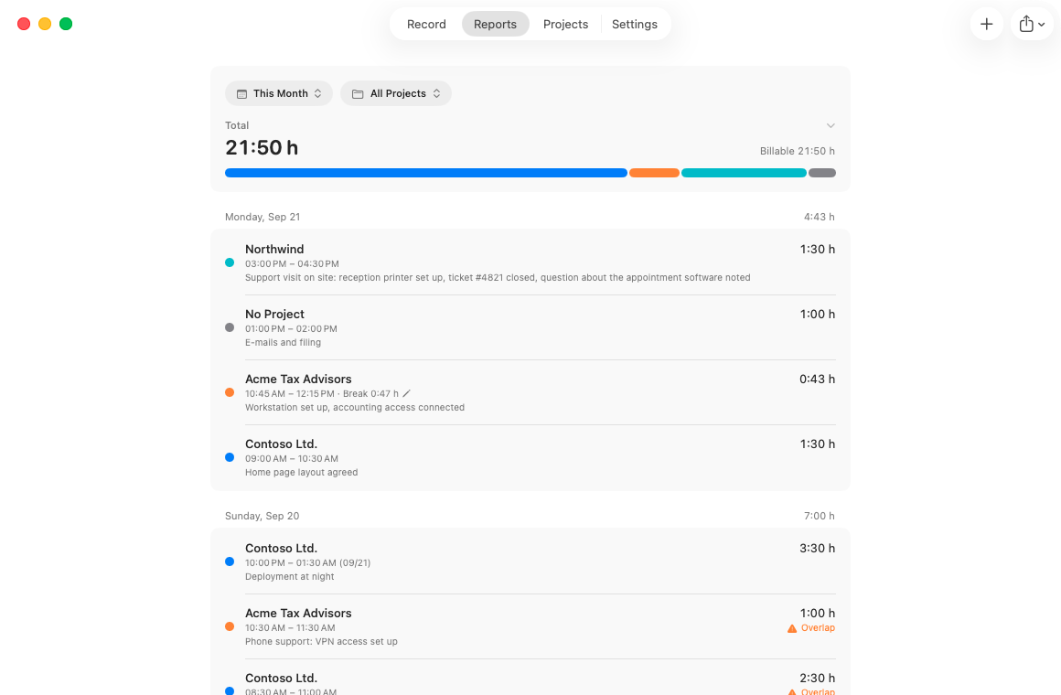The image size is (1061, 695).
Task: Maximize window with green button
Action: [66, 25]
